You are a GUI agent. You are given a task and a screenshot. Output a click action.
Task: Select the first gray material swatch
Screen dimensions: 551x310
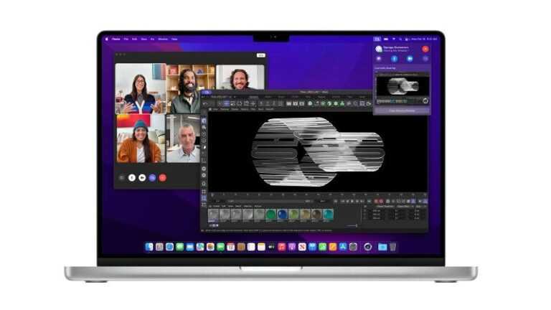point(213,215)
